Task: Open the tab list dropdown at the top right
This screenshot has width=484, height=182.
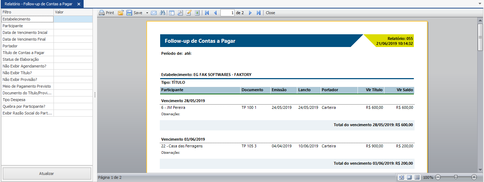Action: pyautogui.click(x=480, y=4)
